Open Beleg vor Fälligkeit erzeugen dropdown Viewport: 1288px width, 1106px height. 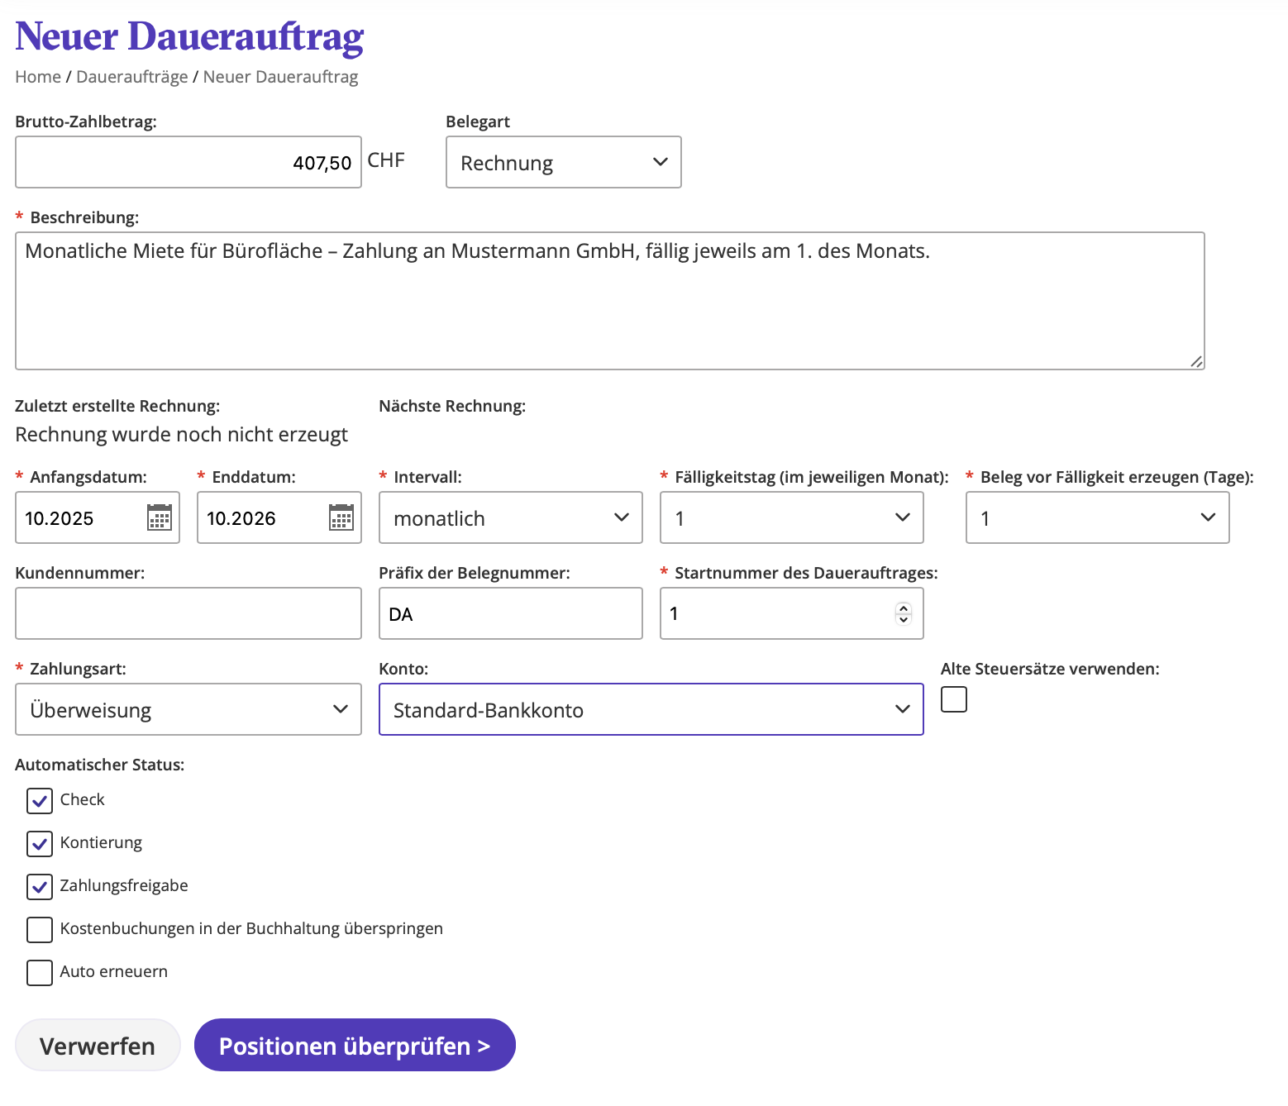pyautogui.click(x=1098, y=517)
